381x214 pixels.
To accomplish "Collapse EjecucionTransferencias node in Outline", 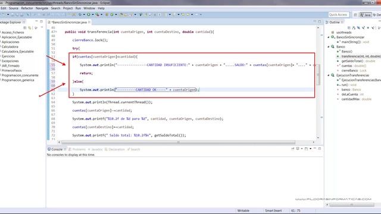I will click(329, 75).
